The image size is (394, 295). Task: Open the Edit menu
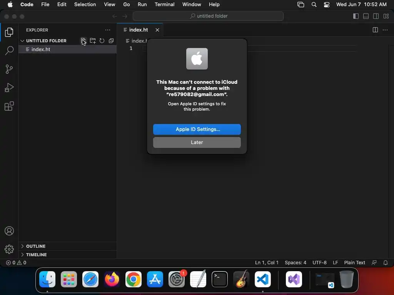(62, 5)
